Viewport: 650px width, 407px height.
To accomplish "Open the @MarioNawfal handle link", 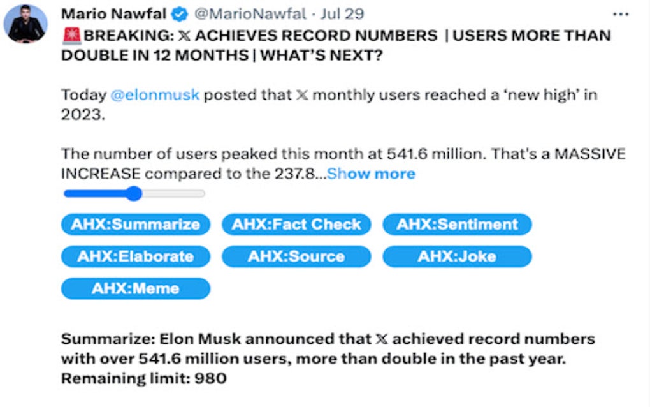I will point(246,15).
